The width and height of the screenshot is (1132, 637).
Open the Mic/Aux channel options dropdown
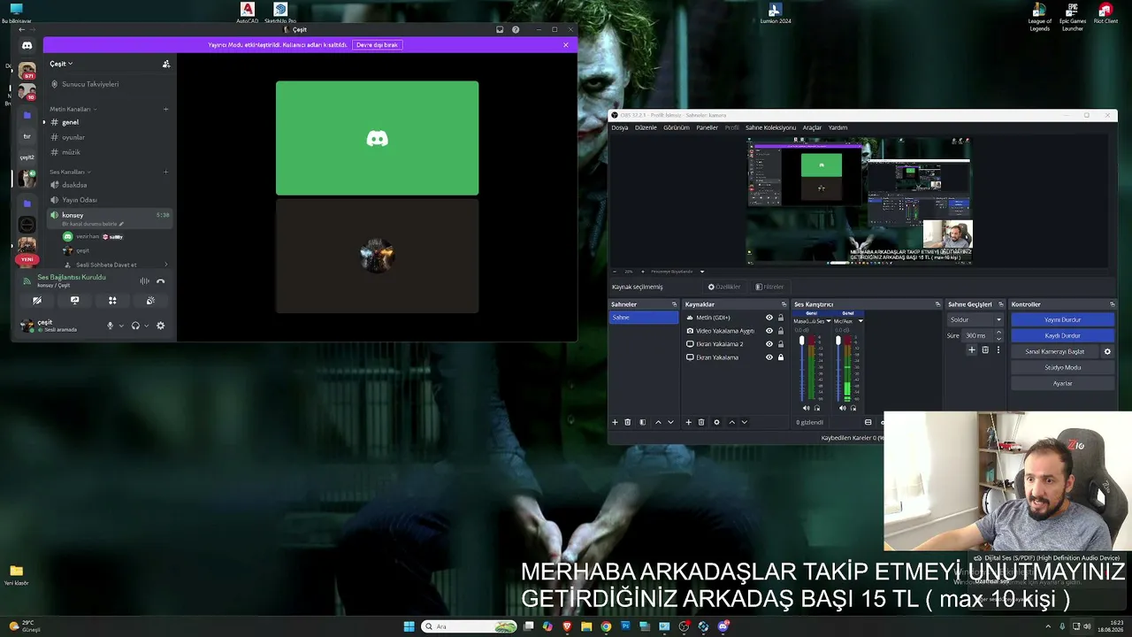860,321
